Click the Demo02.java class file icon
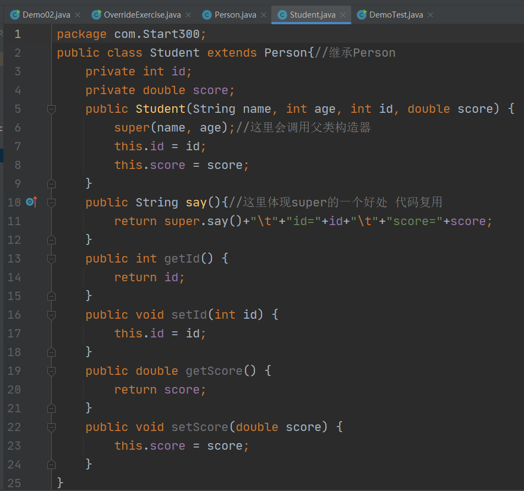Viewport: 524px width, 491px height. (x=15, y=15)
